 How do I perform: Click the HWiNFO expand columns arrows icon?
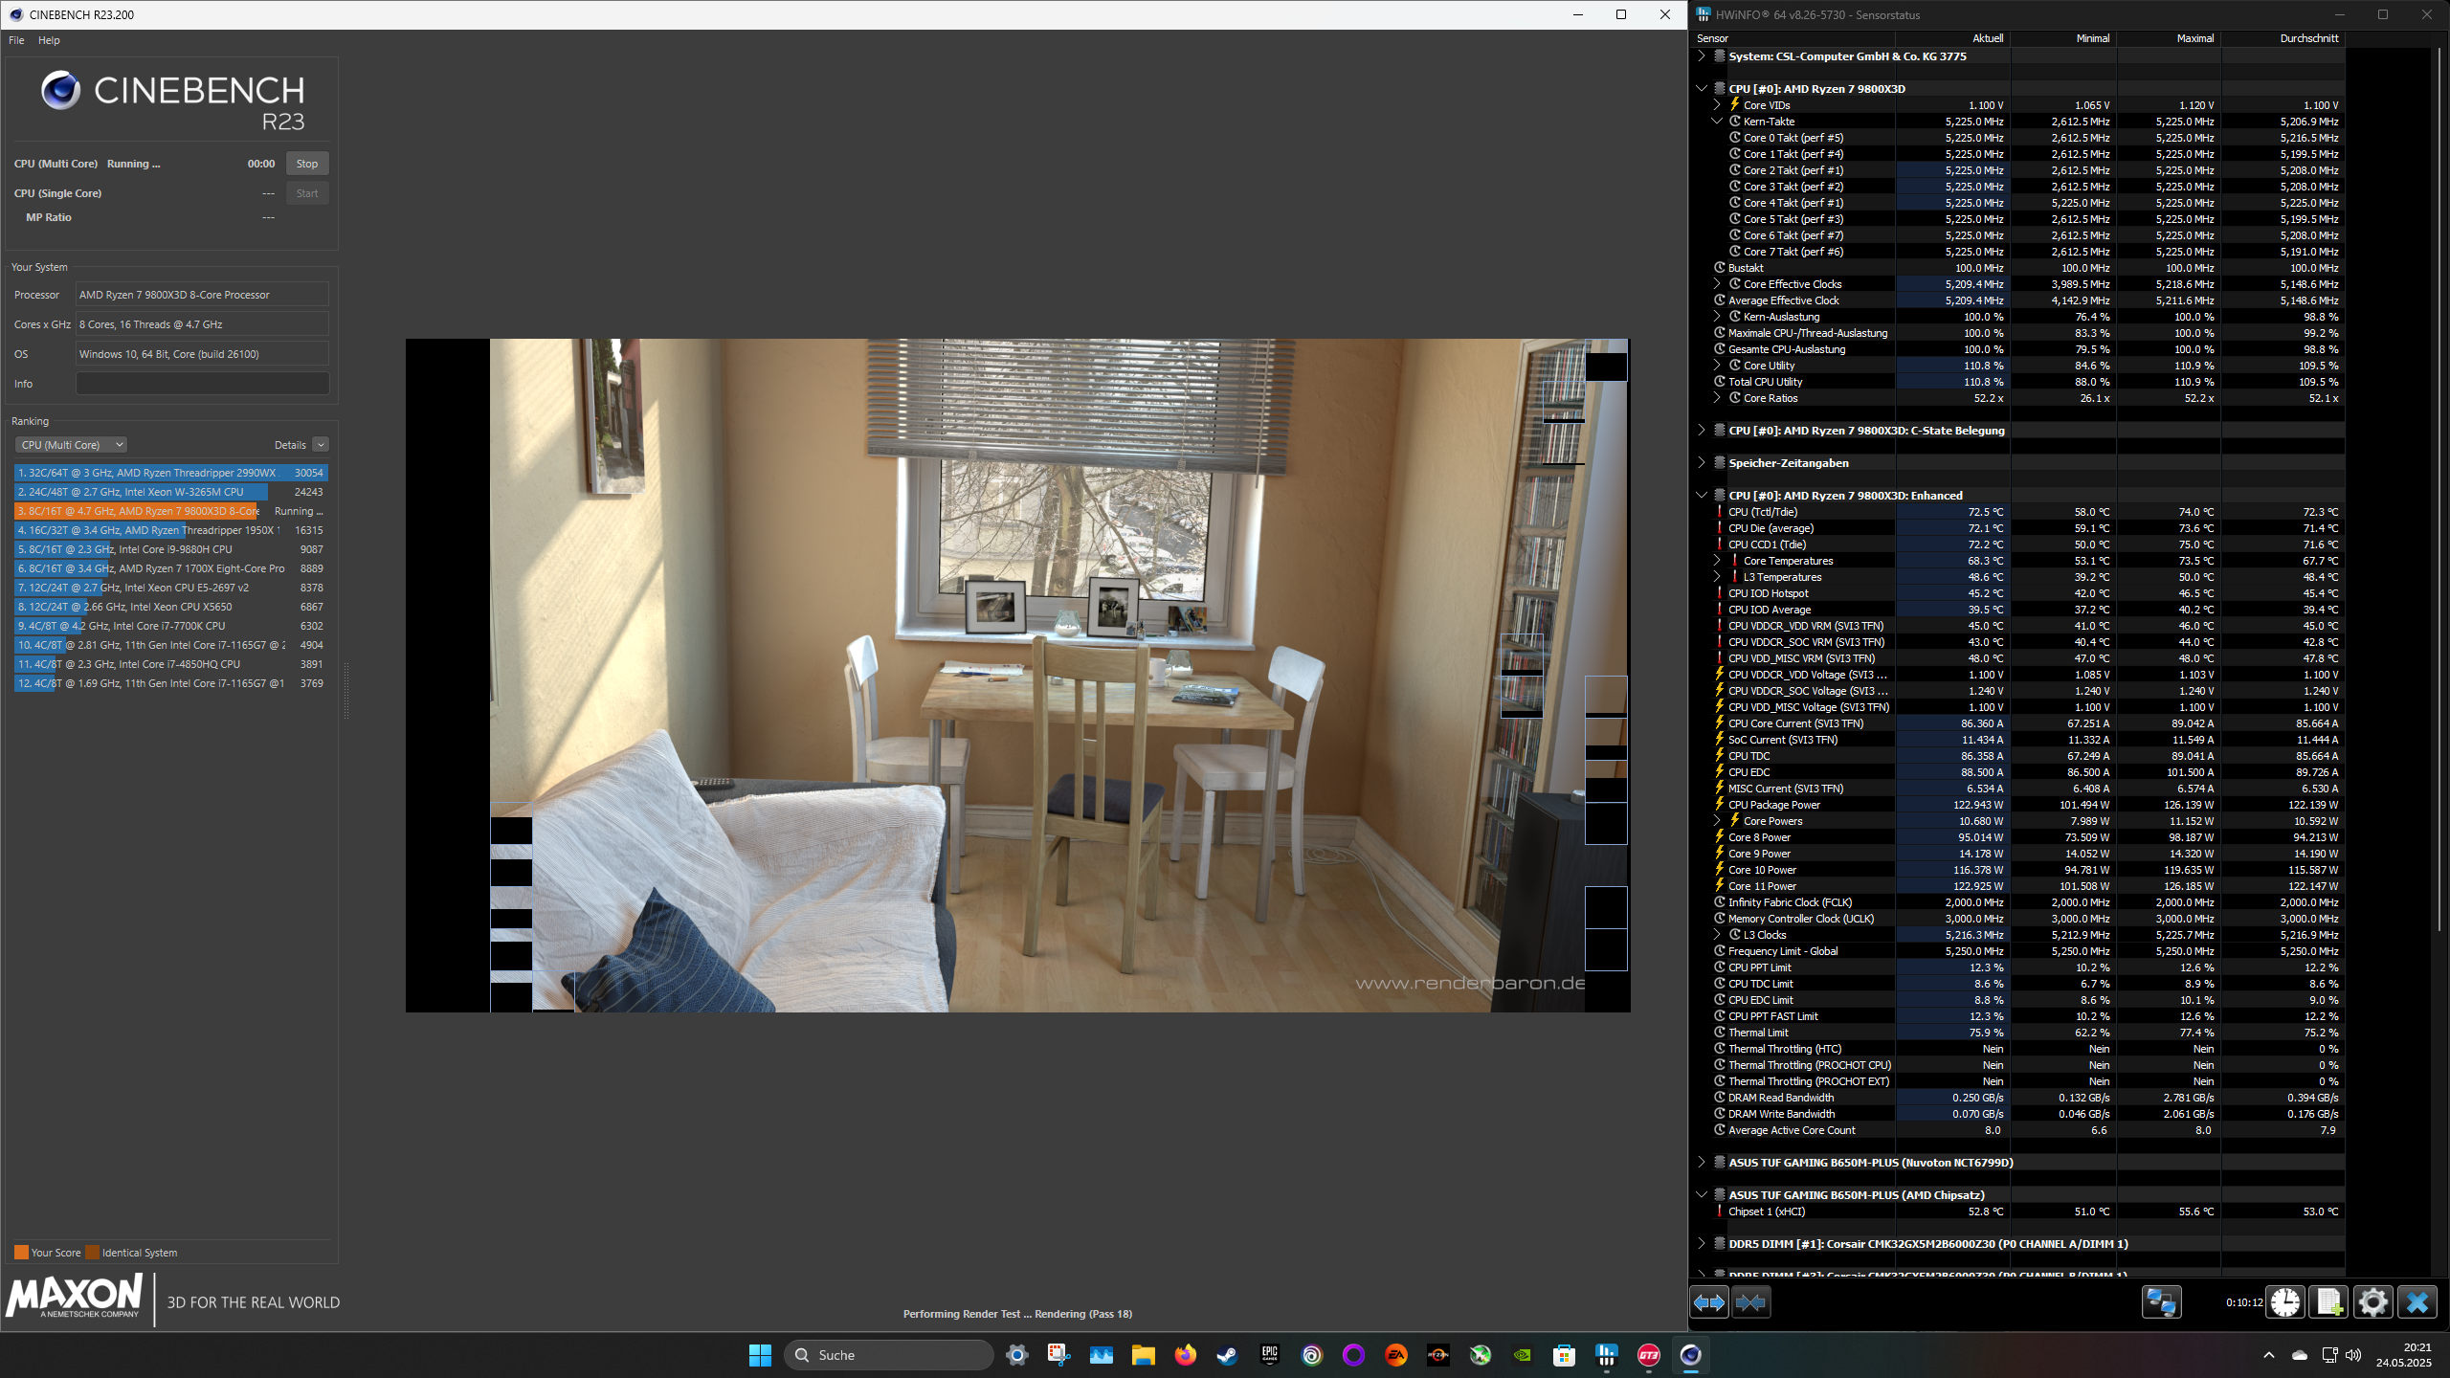(1709, 1302)
